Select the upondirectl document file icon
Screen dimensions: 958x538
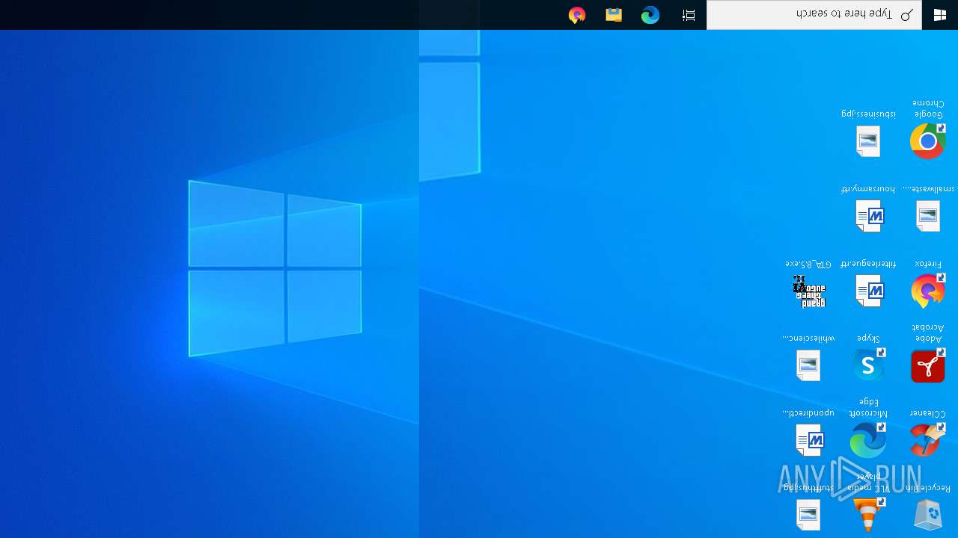point(809,439)
